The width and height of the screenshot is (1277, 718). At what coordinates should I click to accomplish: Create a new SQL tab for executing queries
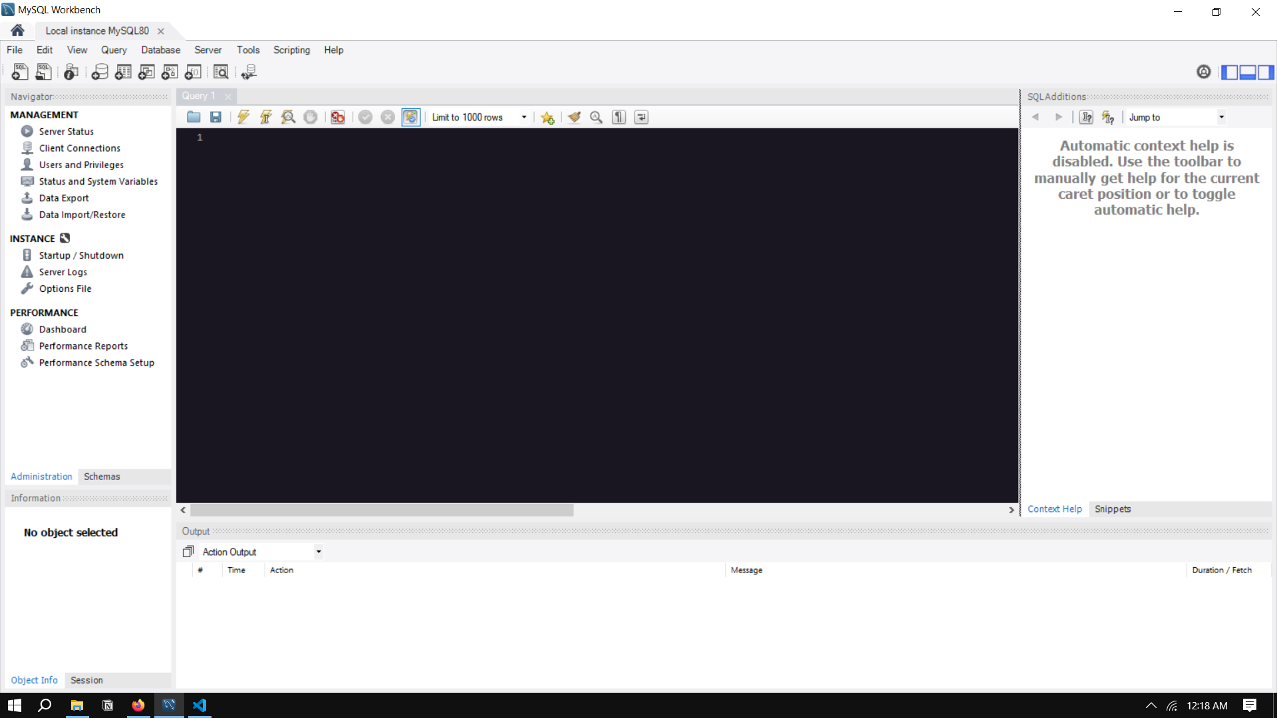click(19, 72)
